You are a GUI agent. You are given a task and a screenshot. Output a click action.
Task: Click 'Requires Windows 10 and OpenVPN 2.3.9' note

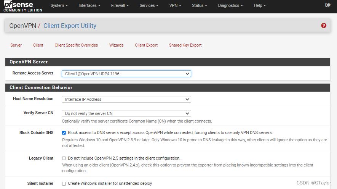(195, 143)
